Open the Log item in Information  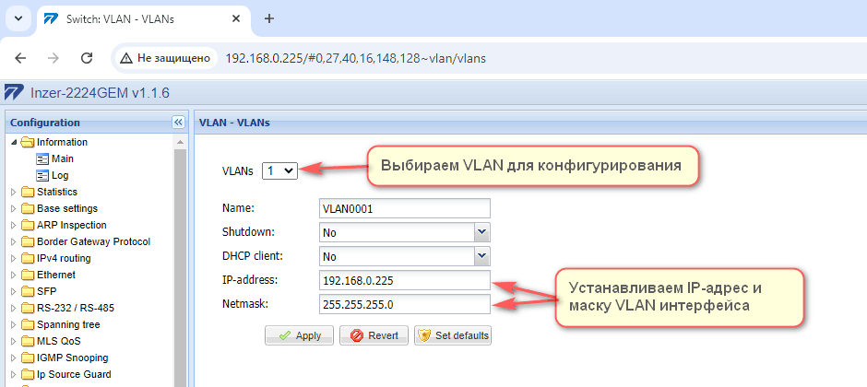pos(59,176)
